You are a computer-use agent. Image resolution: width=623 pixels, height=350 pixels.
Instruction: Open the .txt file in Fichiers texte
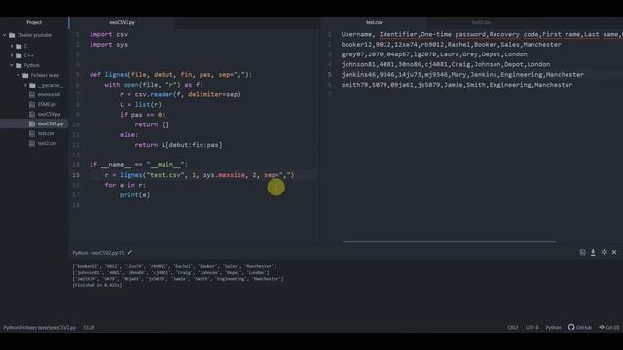(x=49, y=95)
